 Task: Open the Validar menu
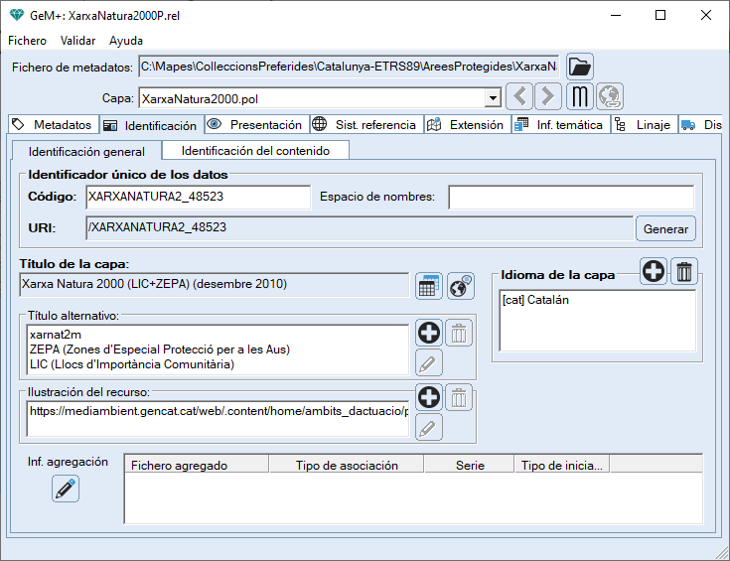coord(77,41)
